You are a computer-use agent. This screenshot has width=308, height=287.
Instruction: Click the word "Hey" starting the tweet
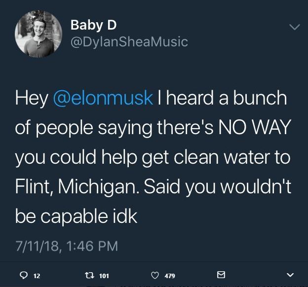tap(31, 98)
